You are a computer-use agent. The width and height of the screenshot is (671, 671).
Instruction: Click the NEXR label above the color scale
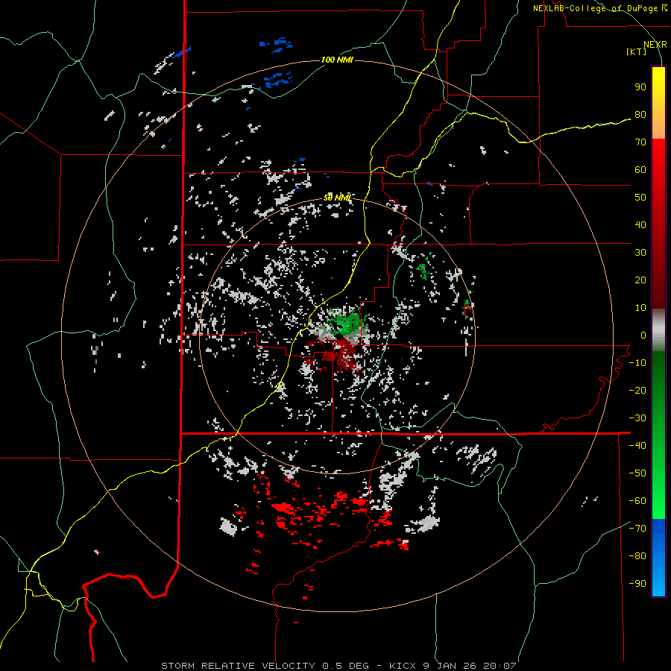[x=655, y=45]
